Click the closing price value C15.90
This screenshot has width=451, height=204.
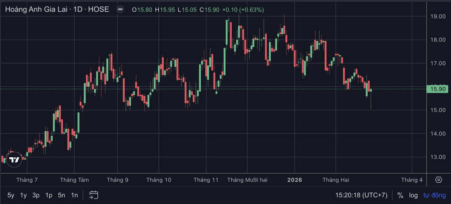pos(207,9)
